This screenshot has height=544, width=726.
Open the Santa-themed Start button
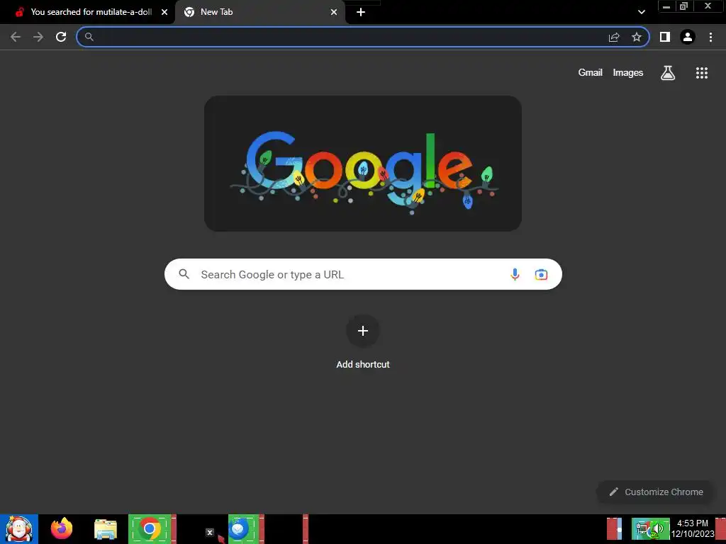[x=19, y=528]
